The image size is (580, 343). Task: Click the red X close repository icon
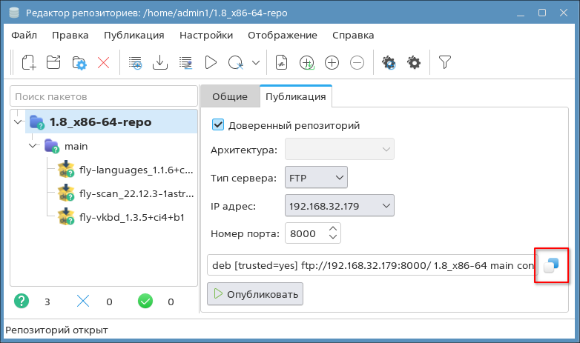tap(104, 63)
